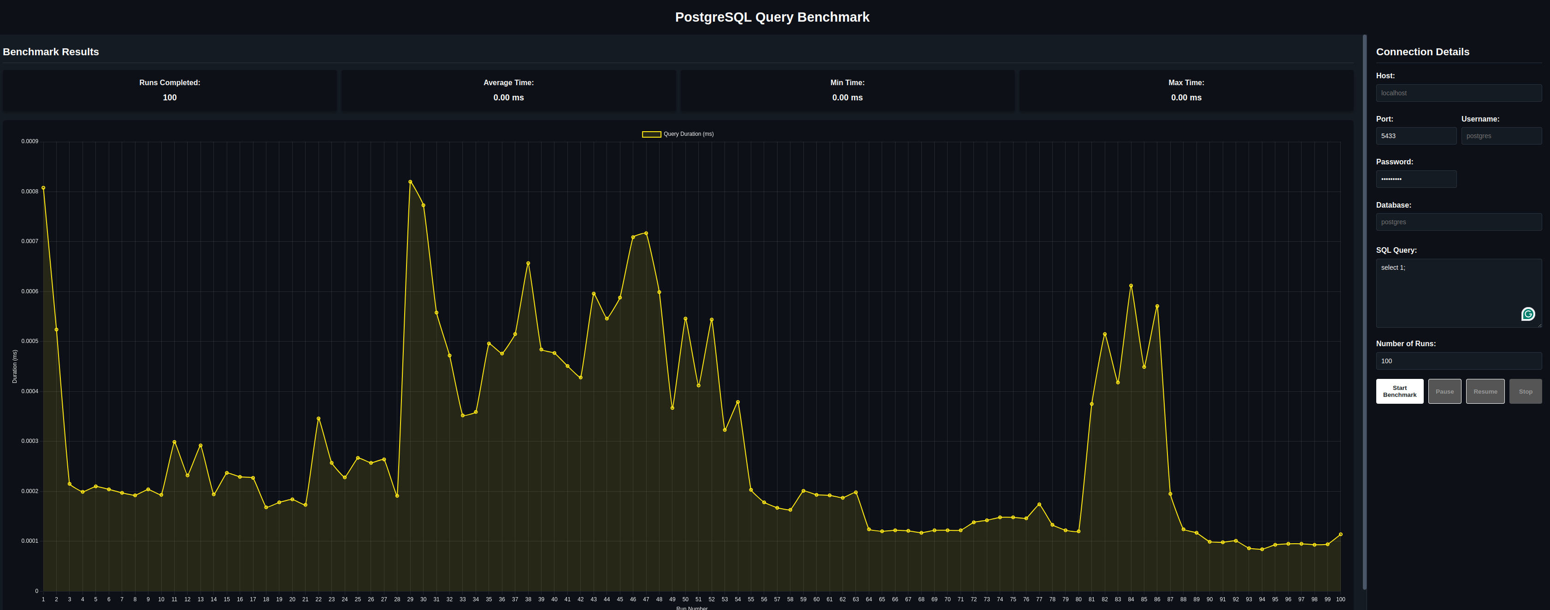Click the Grammarly icon in SQL Query box
Screen dimensions: 1550x610
[x=1528, y=314]
